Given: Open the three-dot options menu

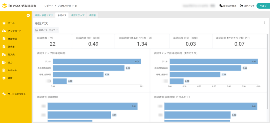Looking at the screenshot, I should (264, 23).
